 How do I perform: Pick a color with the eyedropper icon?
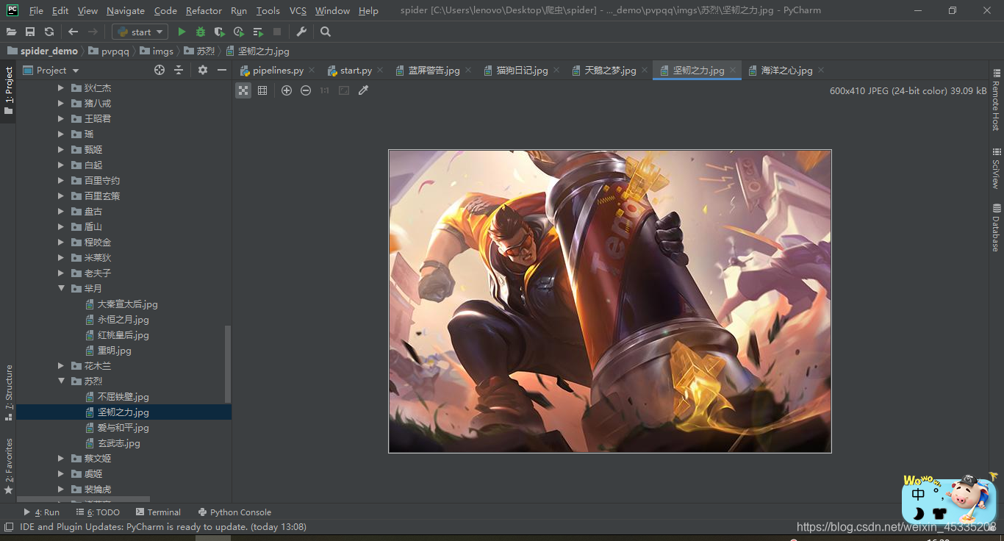pos(363,90)
